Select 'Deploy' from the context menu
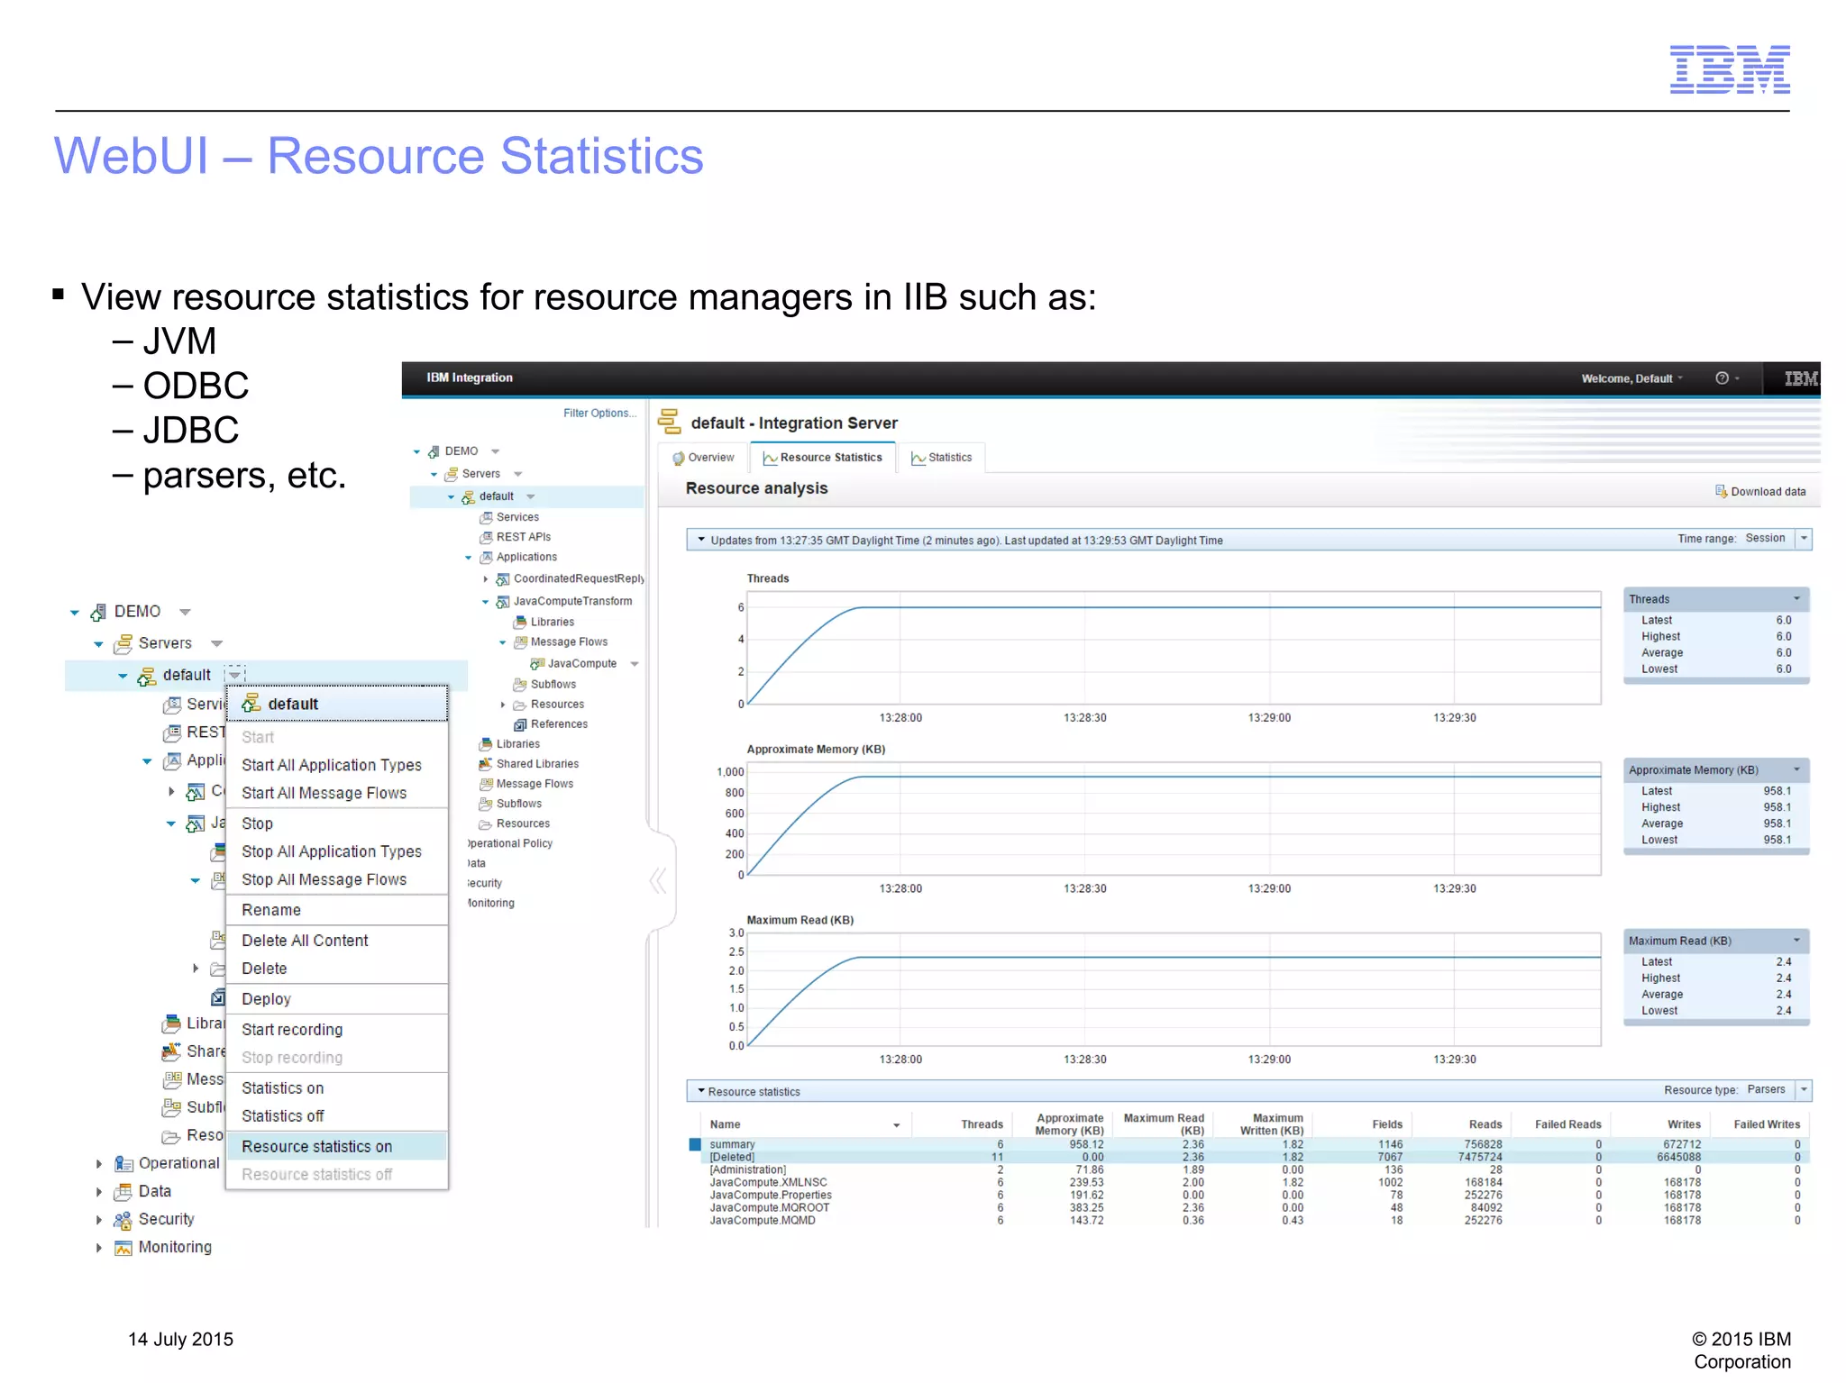1846x1383 pixels. [x=336, y=998]
